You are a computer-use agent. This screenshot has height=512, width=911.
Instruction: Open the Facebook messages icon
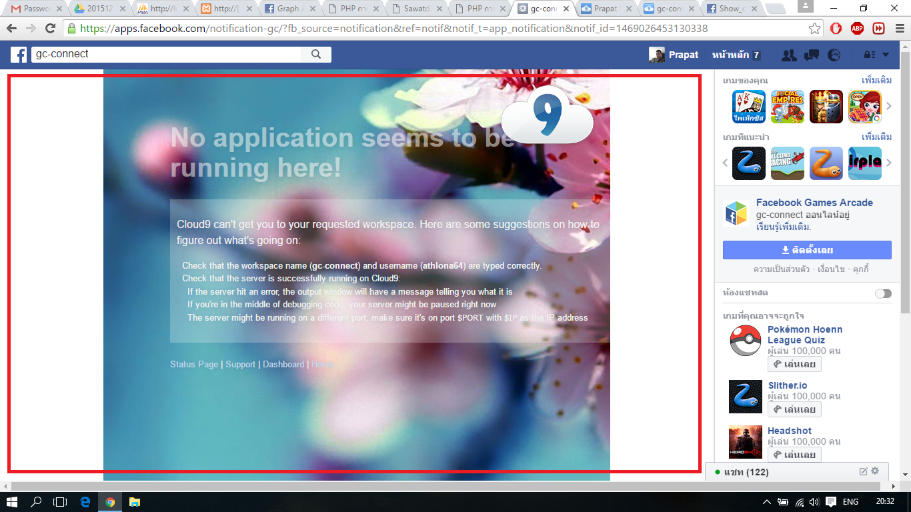coord(812,55)
